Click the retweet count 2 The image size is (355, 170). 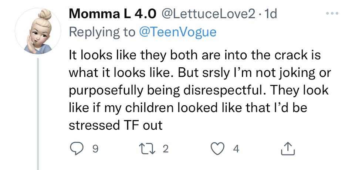pyautogui.click(x=165, y=149)
